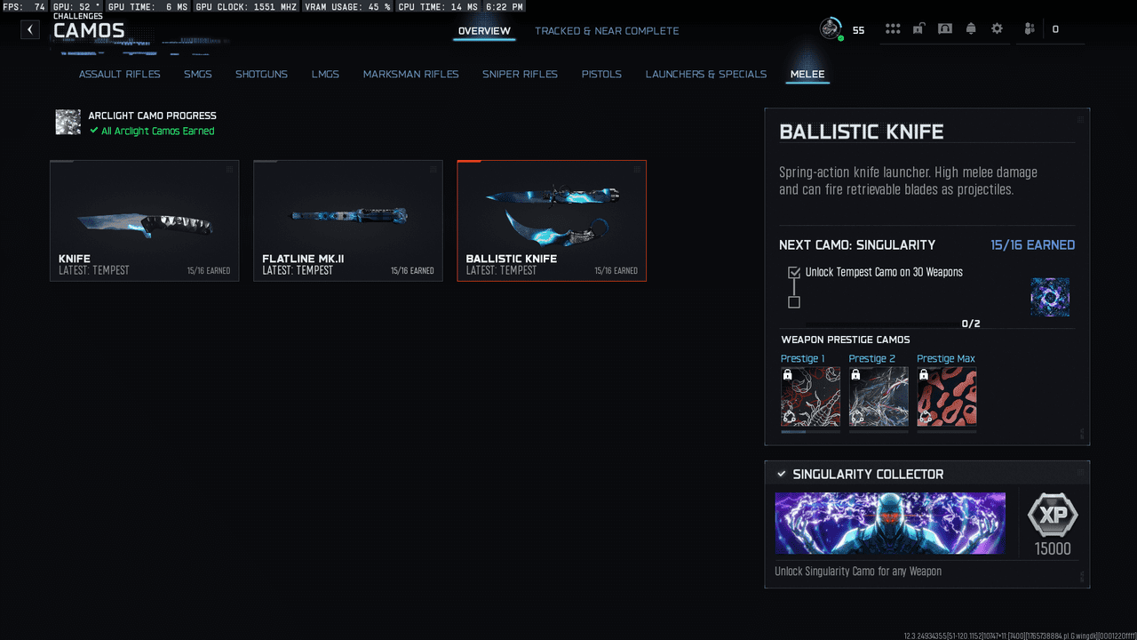1137x640 pixels.
Task: Select the Assault Rifles category tab
Action: 120,74
